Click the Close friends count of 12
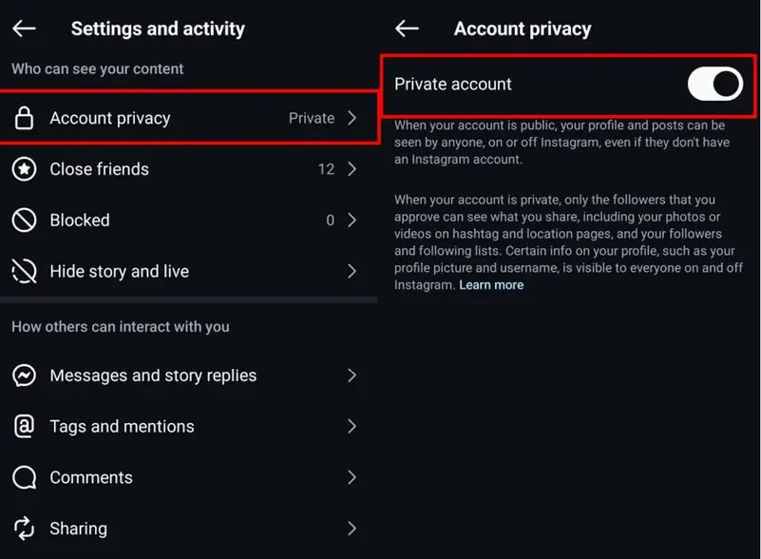 pyautogui.click(x=326, y=169)
